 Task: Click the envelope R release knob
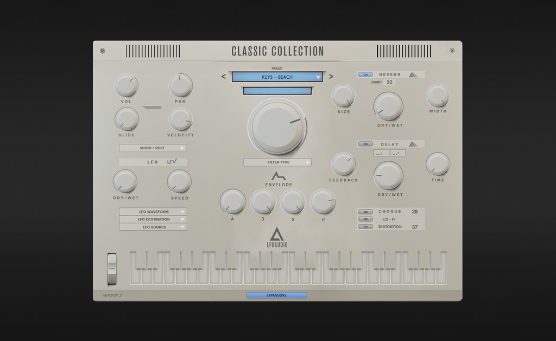click(323, 201)
